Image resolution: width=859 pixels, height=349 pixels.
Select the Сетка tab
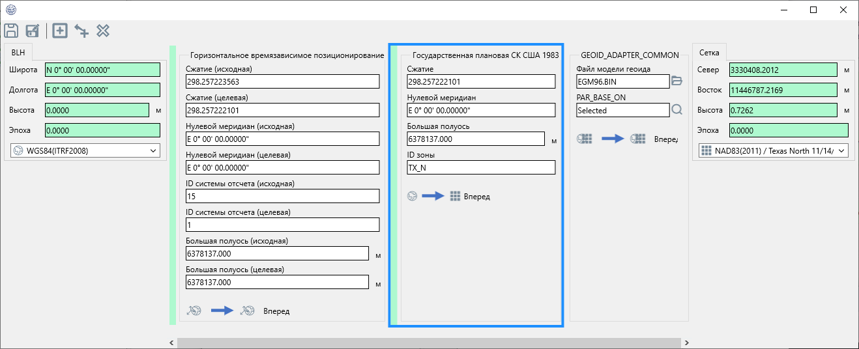click(709, 53)
